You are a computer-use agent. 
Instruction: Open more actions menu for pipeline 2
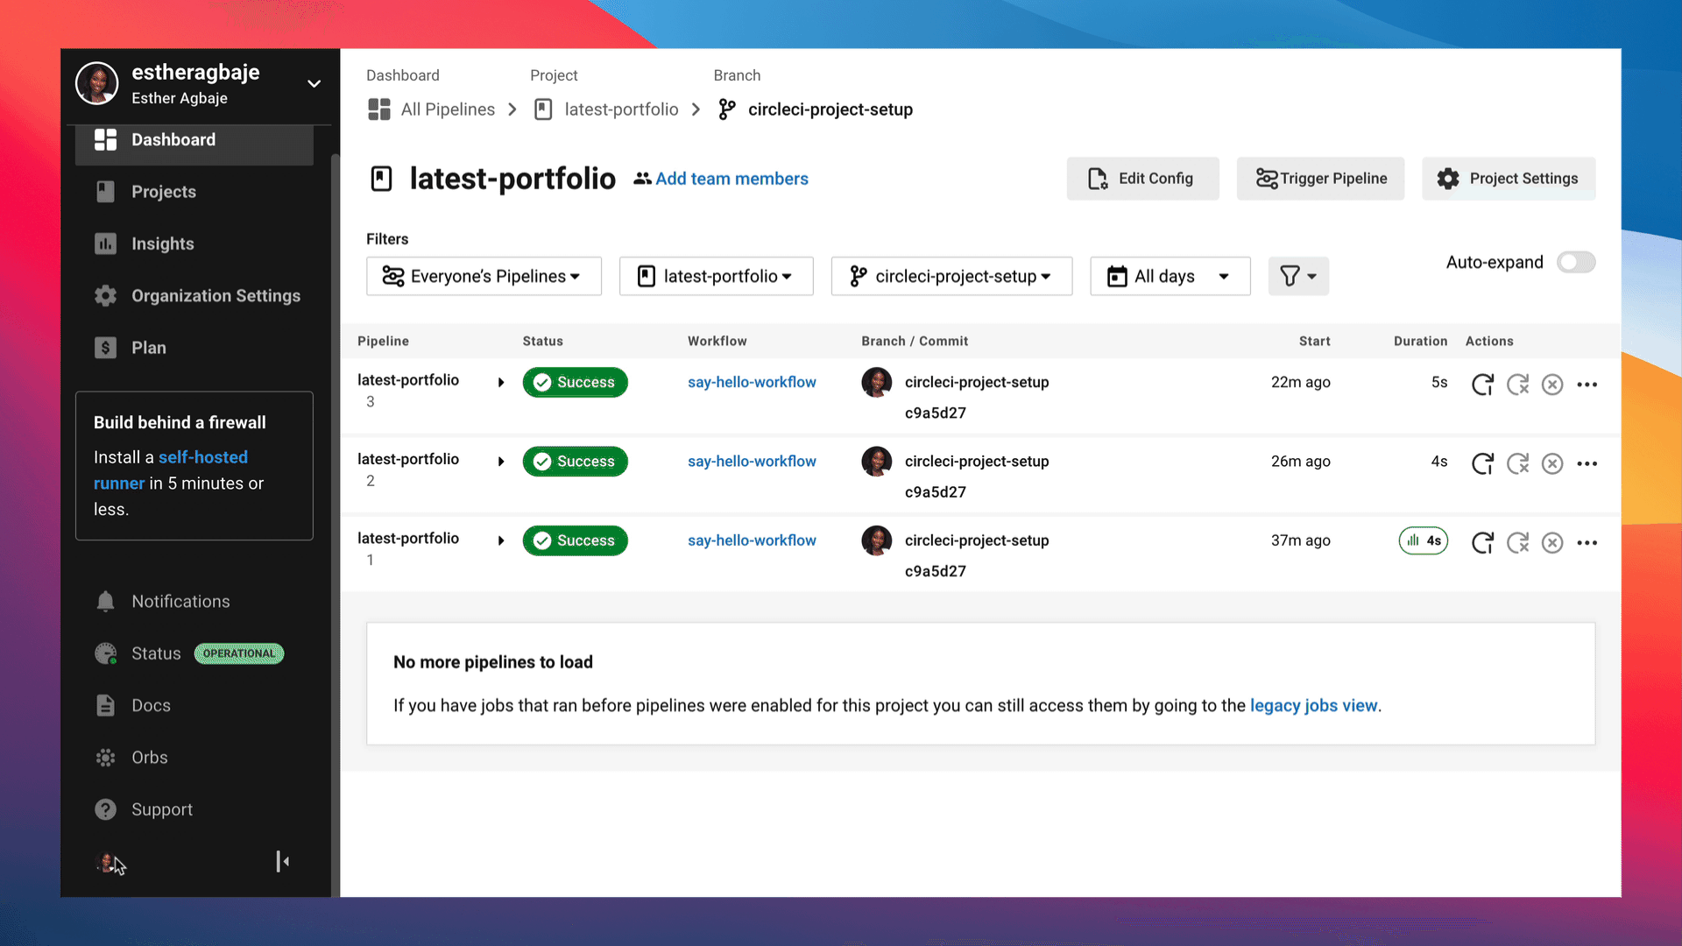[x=1587, y=463]
